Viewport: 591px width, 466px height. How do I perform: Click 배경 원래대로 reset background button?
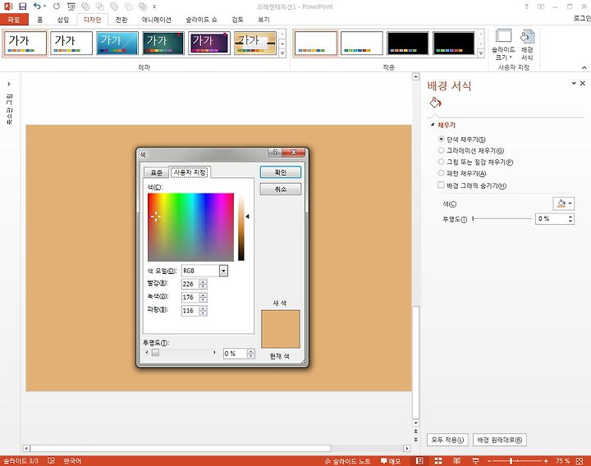(499, 440)
